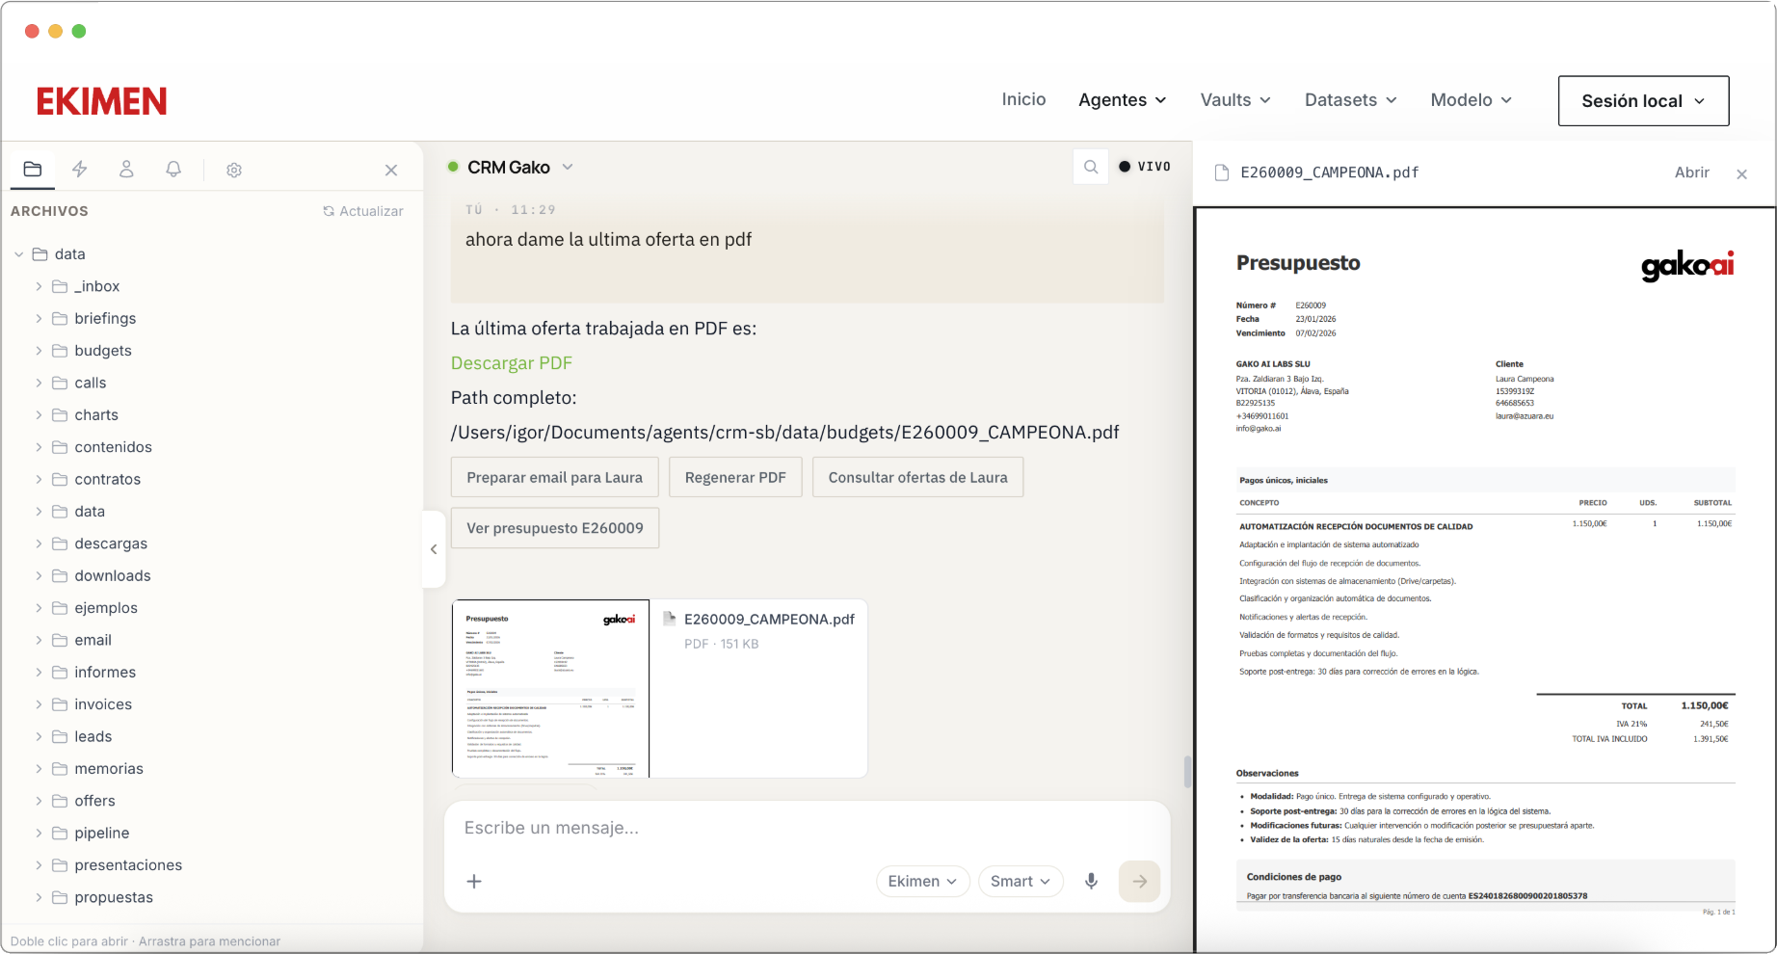
Task: Click the PDF preview thumbnail
Action: point(551,689)
